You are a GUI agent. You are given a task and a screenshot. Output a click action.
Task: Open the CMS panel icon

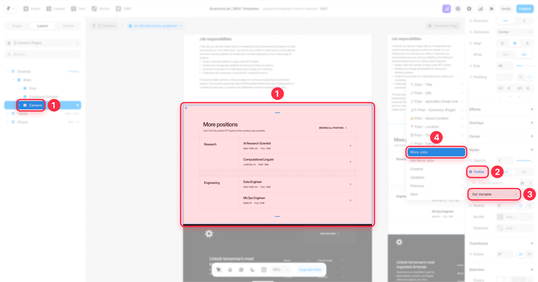118,8
